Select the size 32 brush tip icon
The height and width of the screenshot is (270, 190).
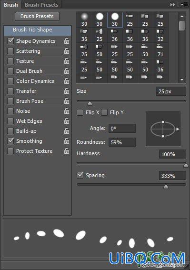pos(160,35)
